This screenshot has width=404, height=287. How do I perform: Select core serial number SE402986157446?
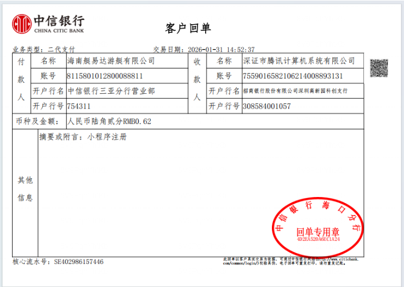(x=78, y=262)
